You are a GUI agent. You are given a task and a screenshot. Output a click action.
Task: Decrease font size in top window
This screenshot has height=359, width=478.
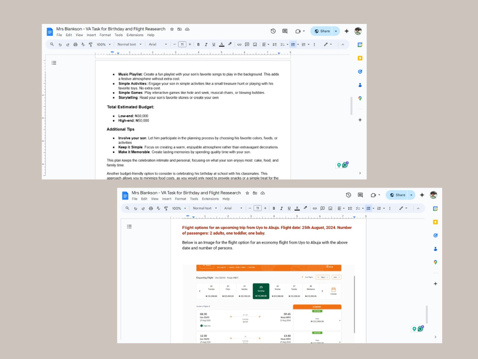(x=174, y=45)
